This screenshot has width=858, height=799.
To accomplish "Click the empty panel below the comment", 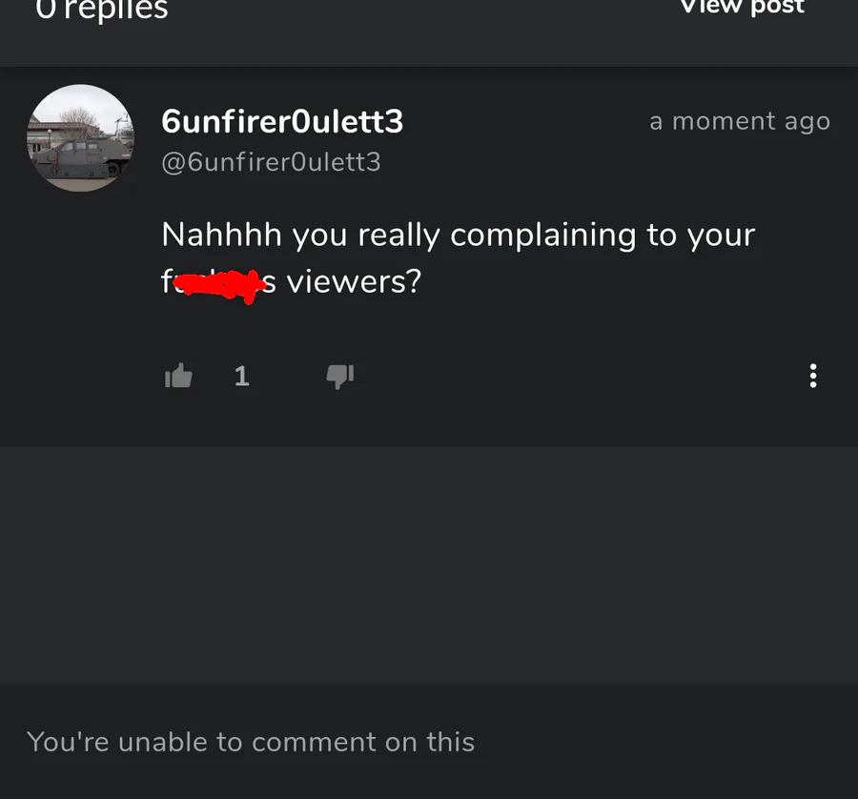I will 429,565.
